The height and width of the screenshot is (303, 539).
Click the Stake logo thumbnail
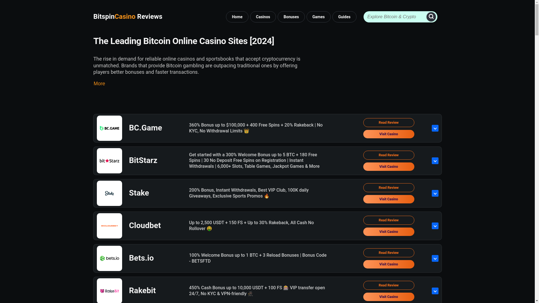tap(109, 193)
